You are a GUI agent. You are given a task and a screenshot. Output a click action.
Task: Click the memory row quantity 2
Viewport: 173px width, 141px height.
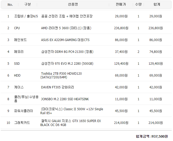pyautogui.click(x=139, y=52)
